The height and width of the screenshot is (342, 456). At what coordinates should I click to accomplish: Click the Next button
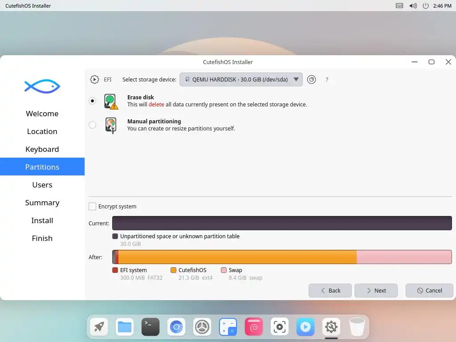click(376, 290)
